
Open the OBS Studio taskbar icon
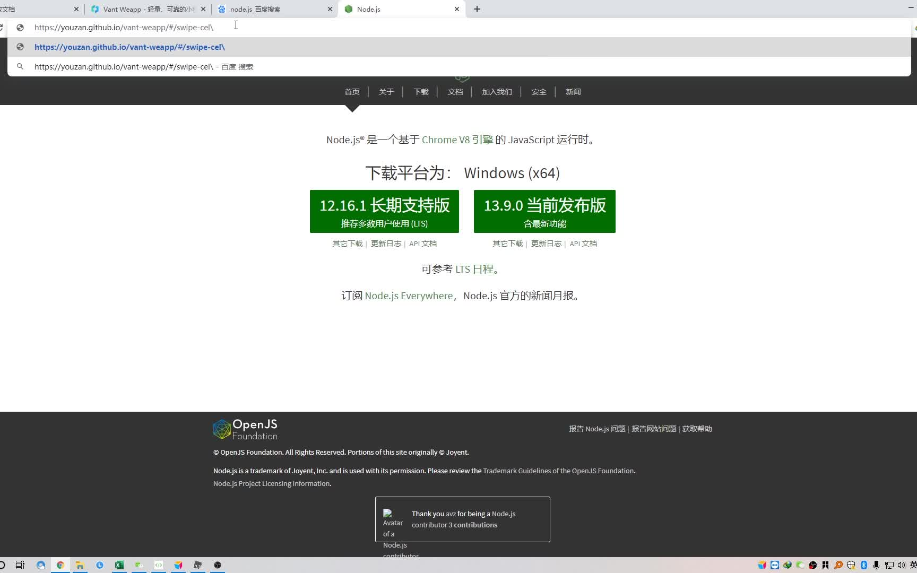coord(217,565)
